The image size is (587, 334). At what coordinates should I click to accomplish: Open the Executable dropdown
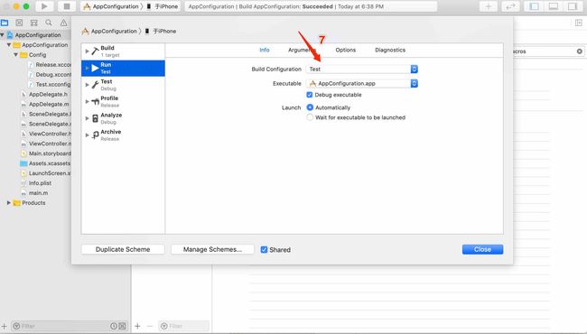[x=362, y=83]
